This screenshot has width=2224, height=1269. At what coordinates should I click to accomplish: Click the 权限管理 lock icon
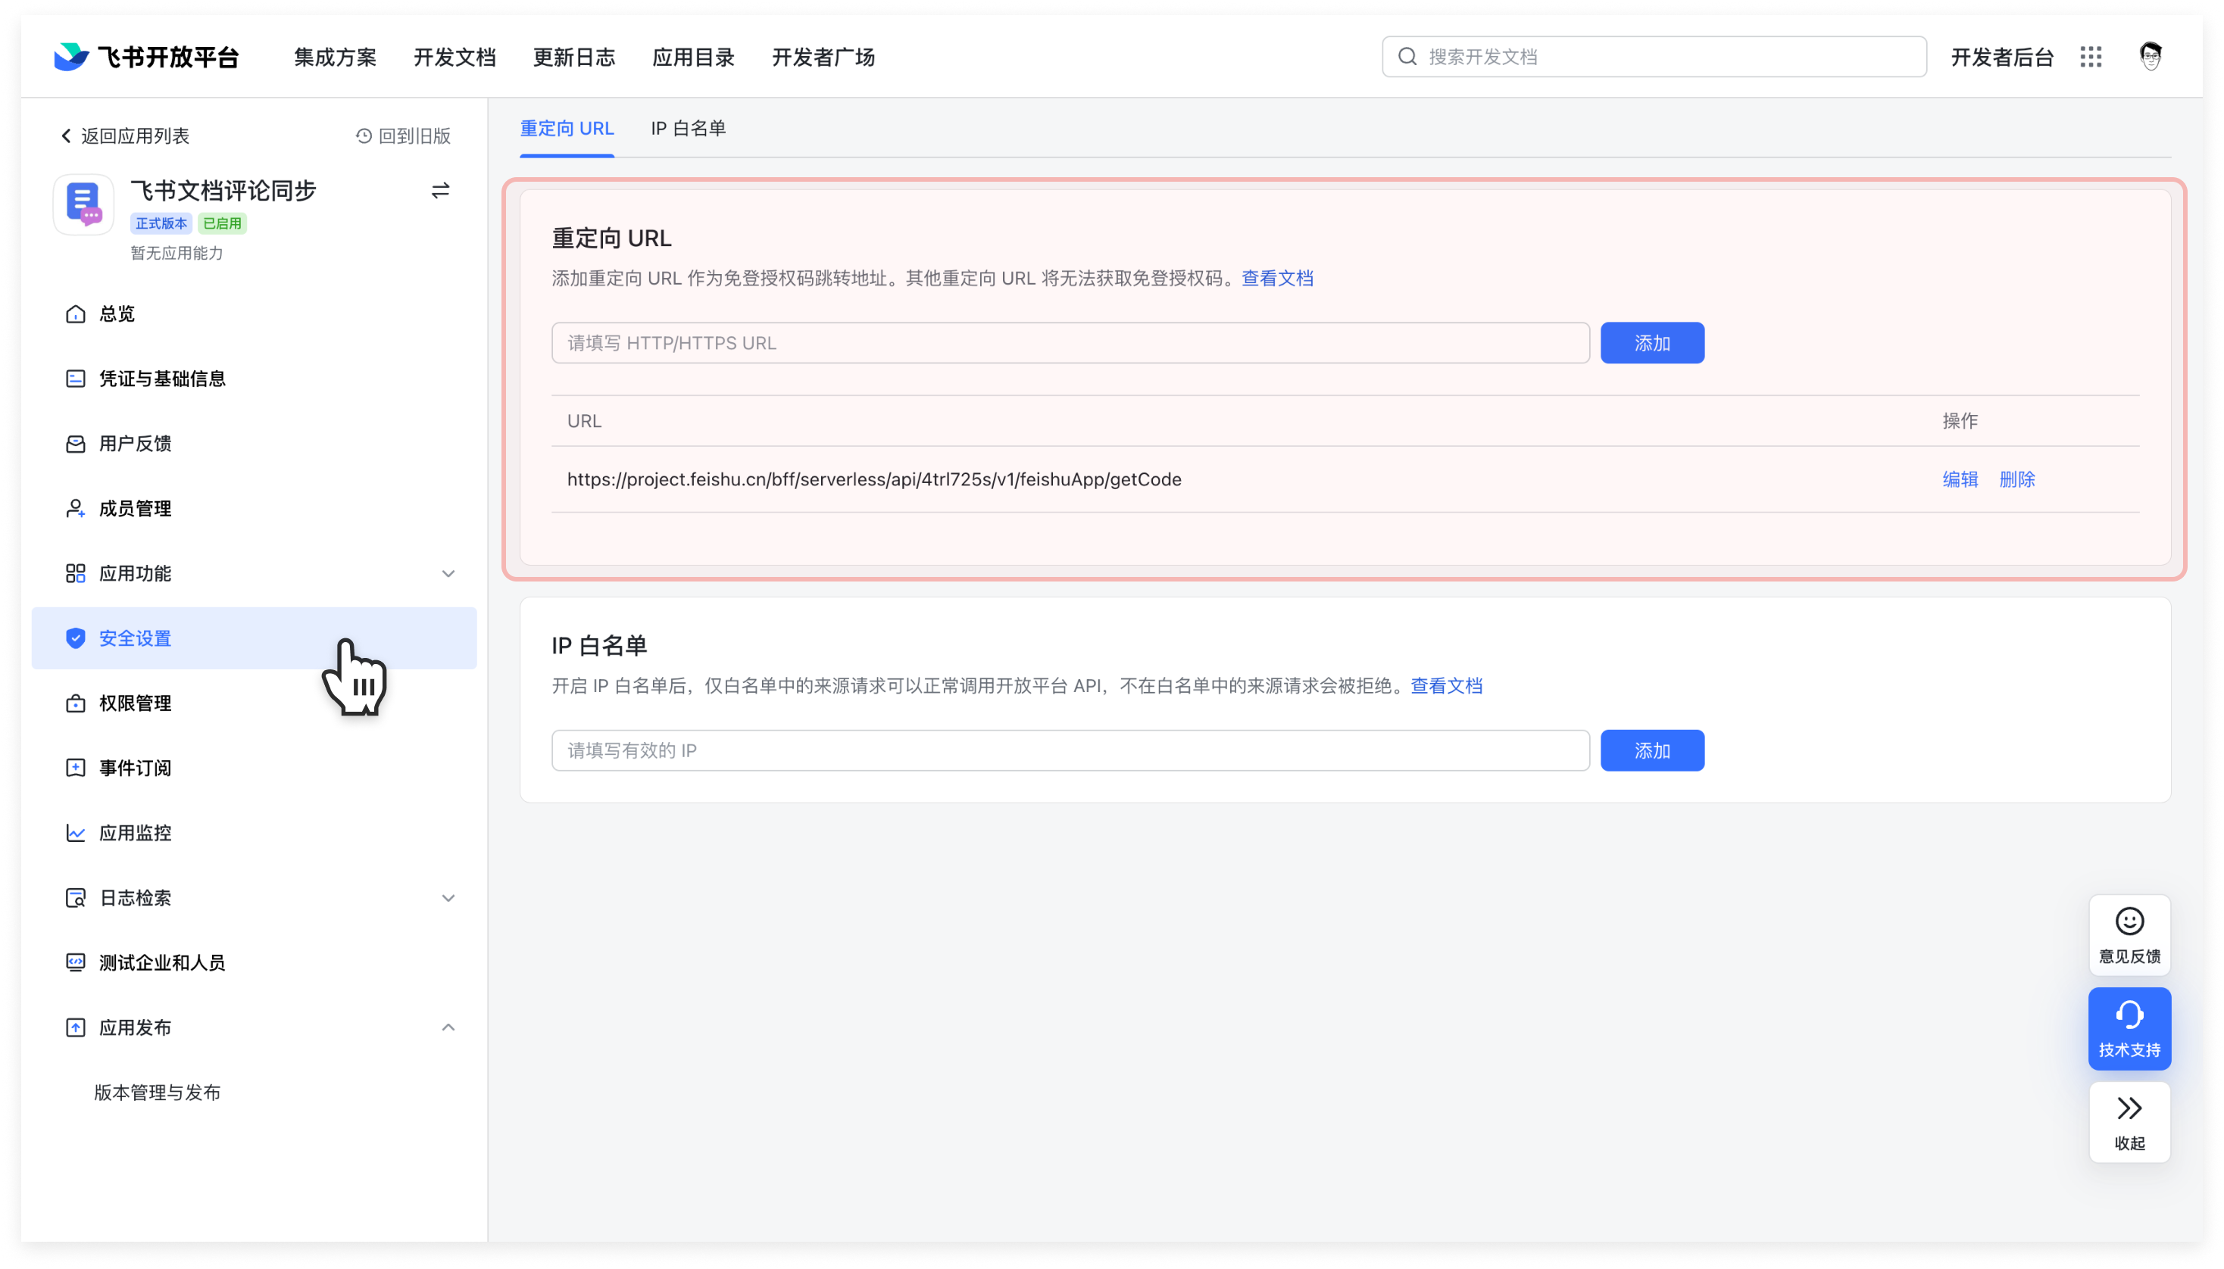pos(76,703)
